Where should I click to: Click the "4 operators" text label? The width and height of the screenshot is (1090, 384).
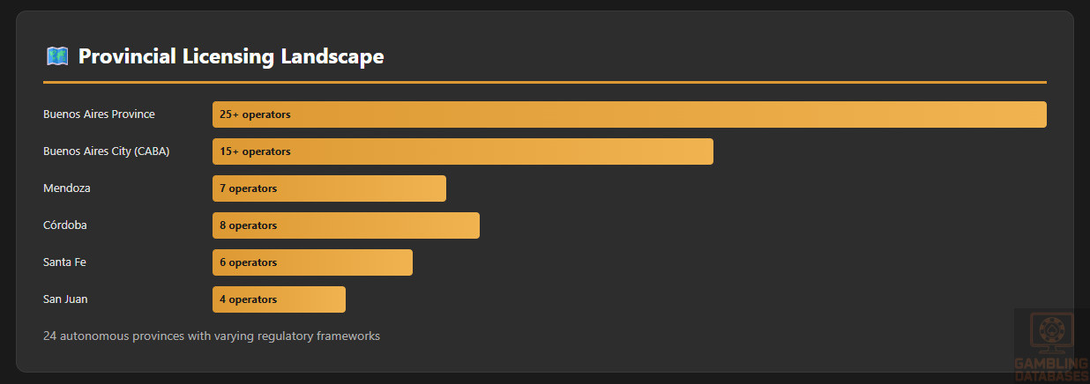click(248, 299)
